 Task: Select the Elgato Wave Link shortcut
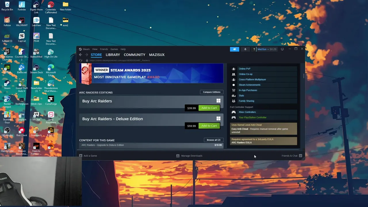36,8
